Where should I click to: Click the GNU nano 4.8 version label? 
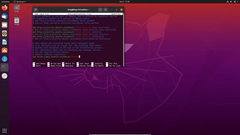42,14
